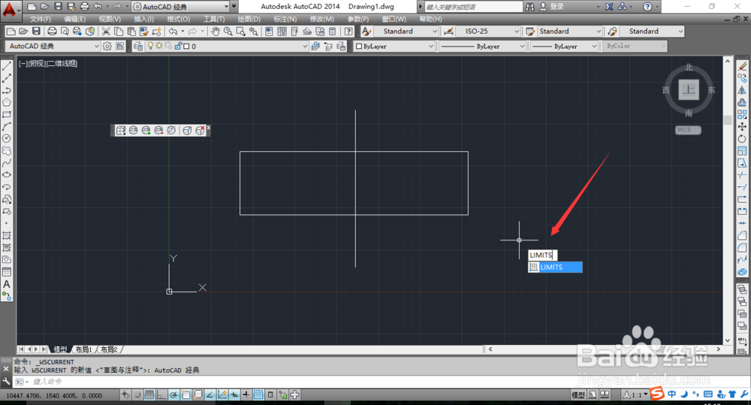
Task: Toggle Grid display in status bar
Action: 149,395
